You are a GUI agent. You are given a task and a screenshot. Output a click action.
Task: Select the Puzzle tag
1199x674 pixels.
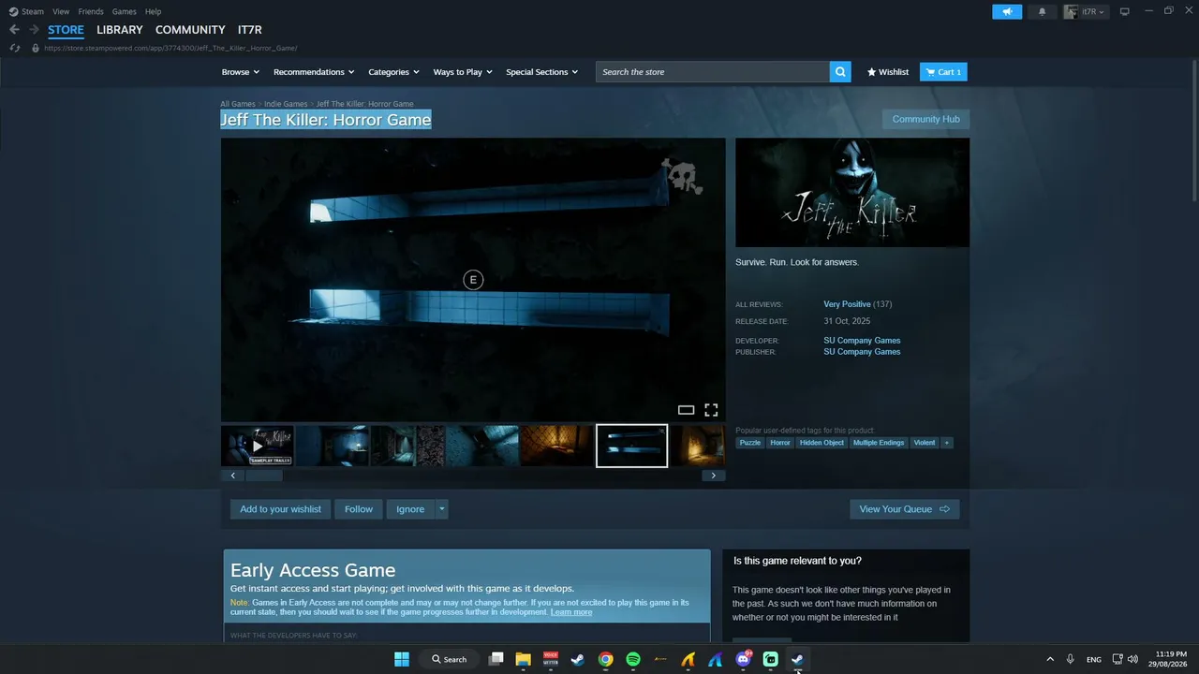click(x=750, y=443)
